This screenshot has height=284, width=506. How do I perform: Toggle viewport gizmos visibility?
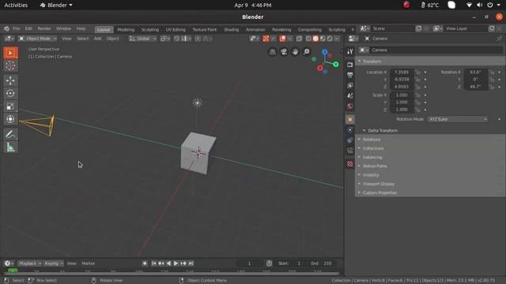pyautogui.click(x=266, y=39)
